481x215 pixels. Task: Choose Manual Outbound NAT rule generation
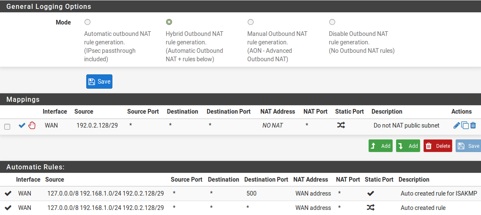pyautogui.click(x=251, y=22)
